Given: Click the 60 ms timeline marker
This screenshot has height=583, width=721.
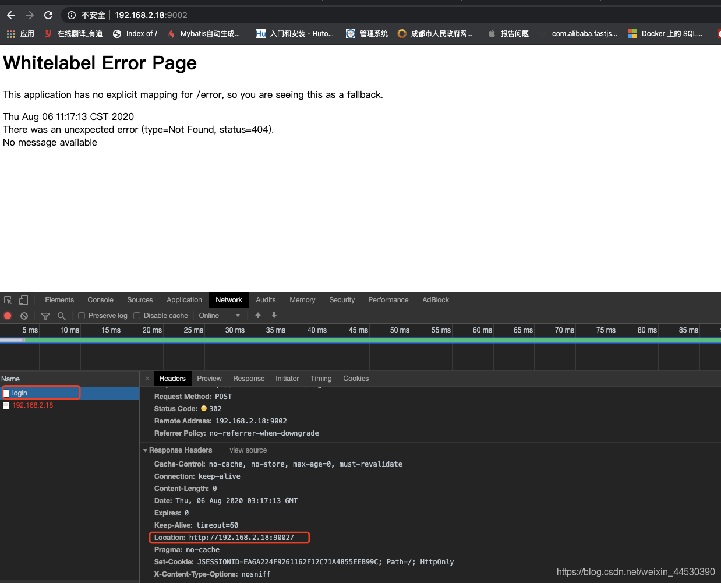Looking at the screenshot, I should (482, 330).
